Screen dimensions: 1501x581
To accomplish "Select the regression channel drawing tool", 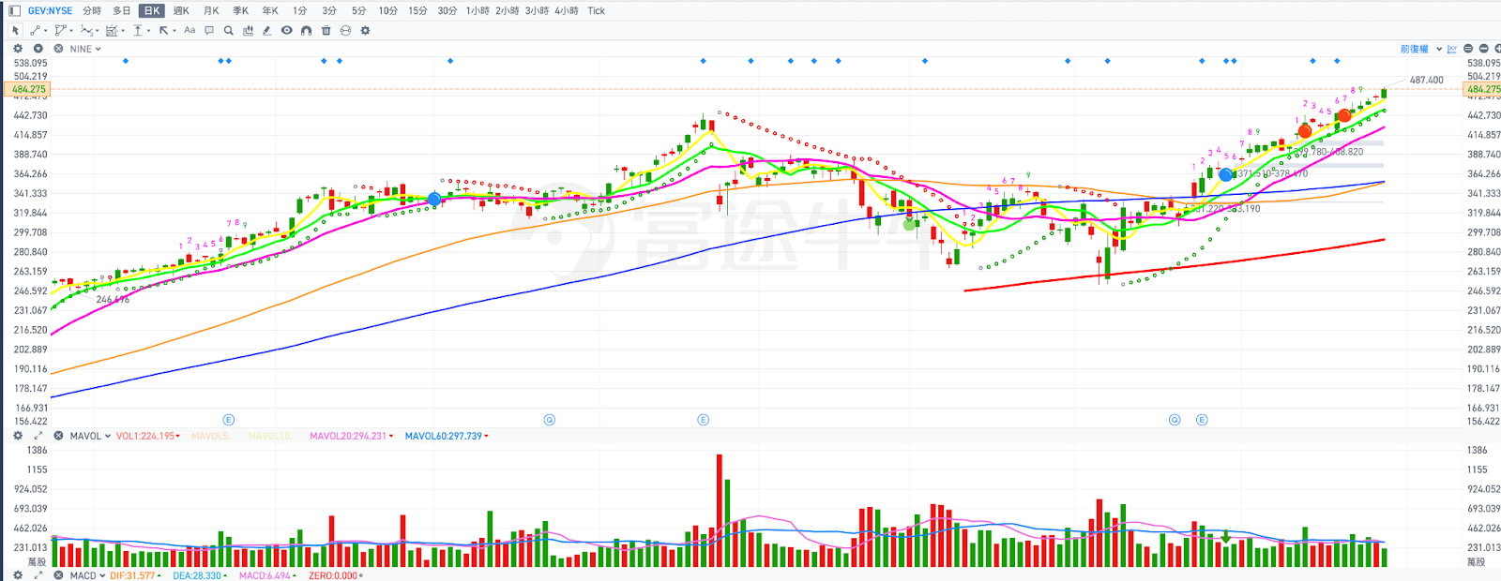I will coord(112,30).
